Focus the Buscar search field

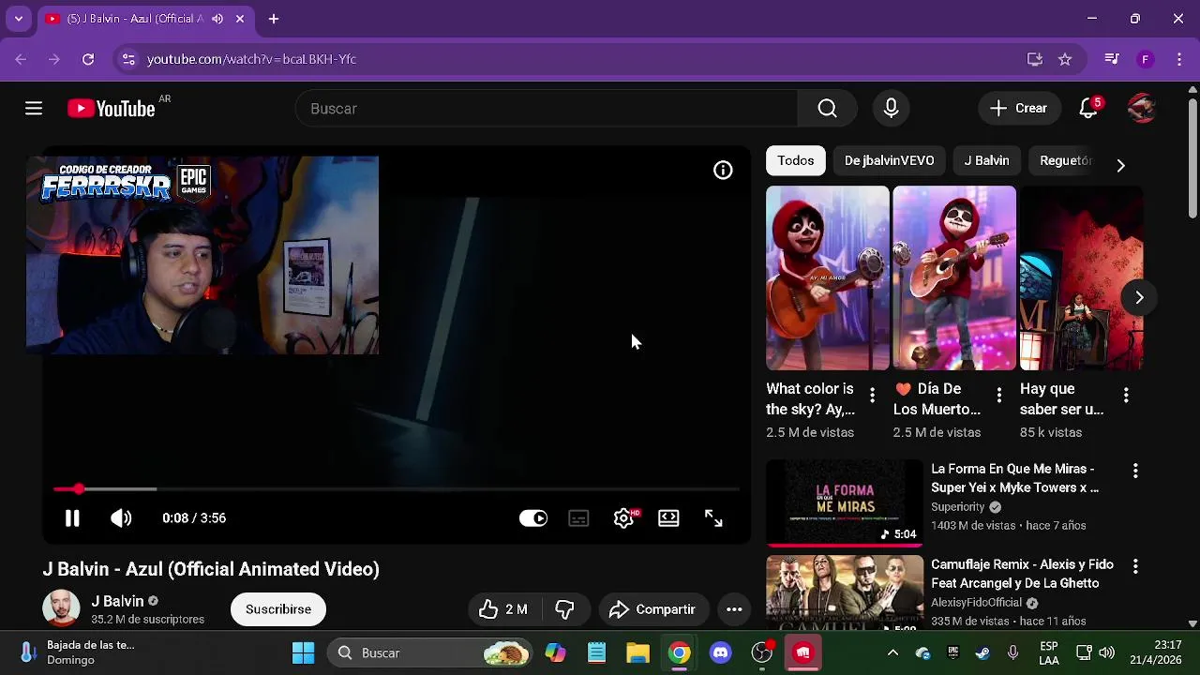[x=547, y=109]
